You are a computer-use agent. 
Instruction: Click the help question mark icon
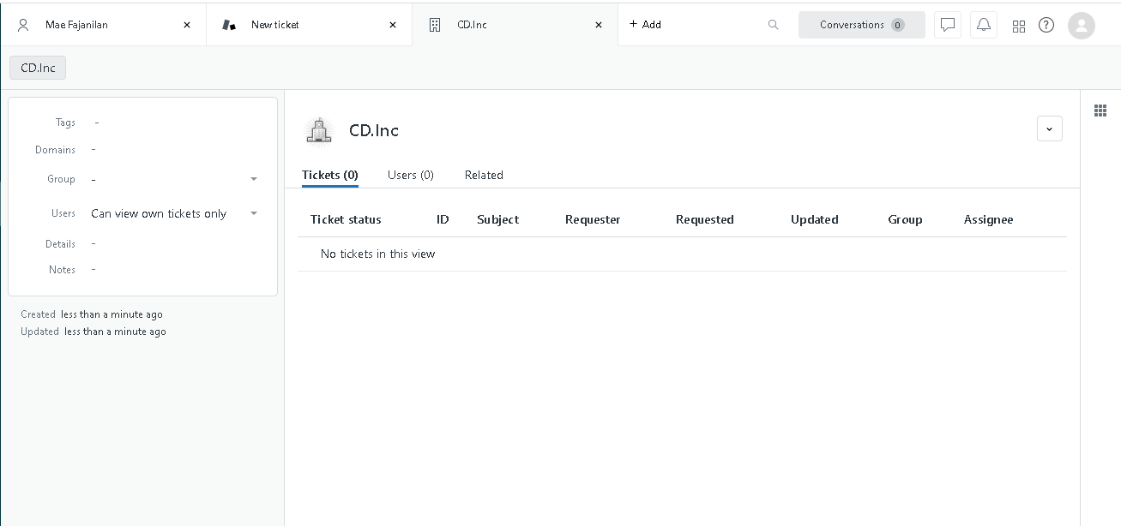(1046, 25)
